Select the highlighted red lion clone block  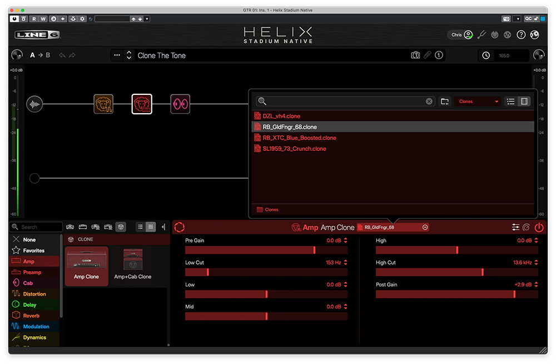pos(142,104)
